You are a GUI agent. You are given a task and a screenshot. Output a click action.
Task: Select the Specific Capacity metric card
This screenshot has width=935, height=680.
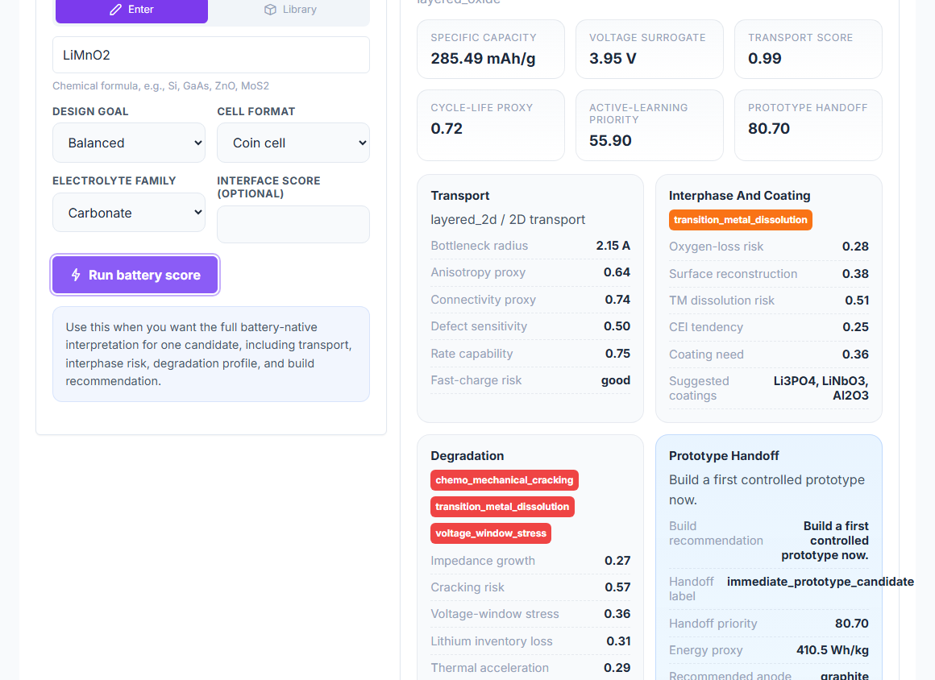pos(491,49)
